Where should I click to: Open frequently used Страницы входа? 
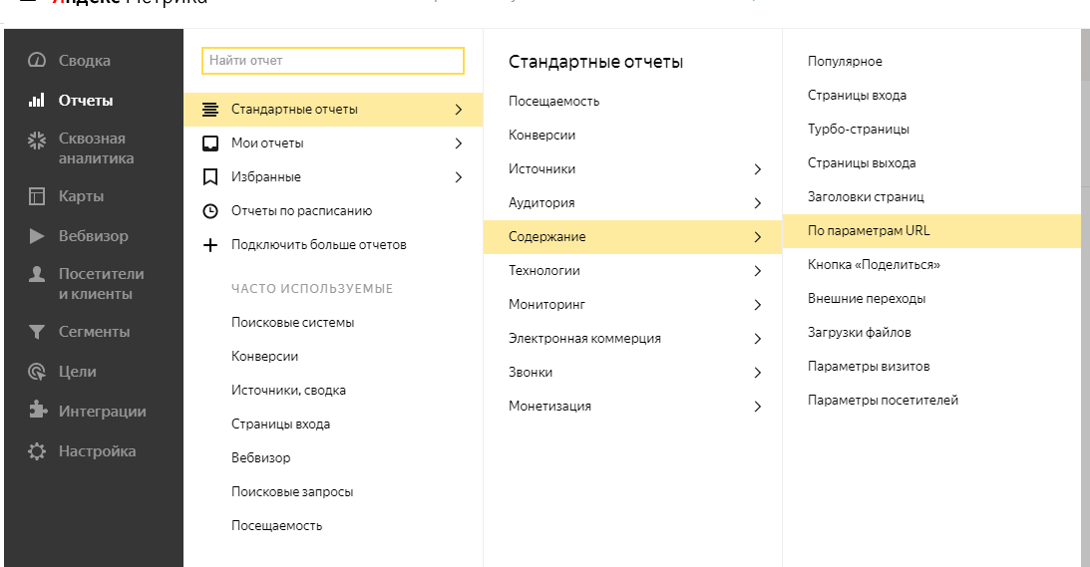coord(281,425)
